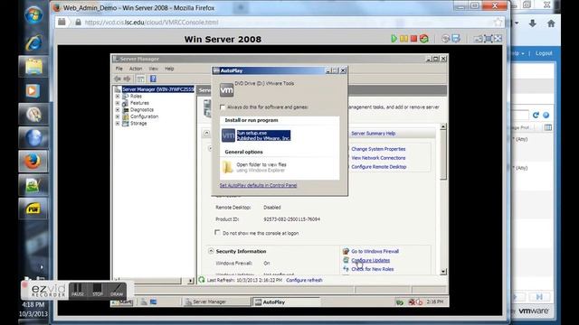Click the scroll down arrow in Server Manager pane
The width and height of the screenshot is (579, 325).
pyautogui.click(x=443, y=272)
